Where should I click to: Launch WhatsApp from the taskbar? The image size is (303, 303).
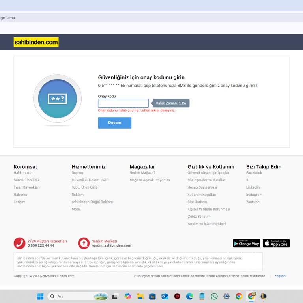214,296
